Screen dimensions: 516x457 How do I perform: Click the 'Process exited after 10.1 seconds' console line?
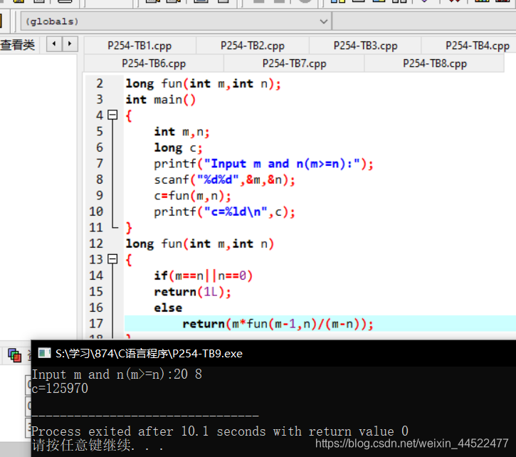pos(220,431)
